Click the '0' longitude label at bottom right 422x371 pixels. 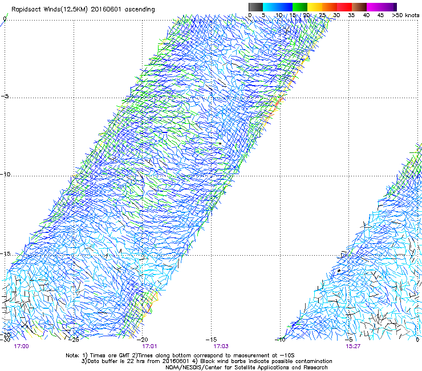tap(417, 340)
